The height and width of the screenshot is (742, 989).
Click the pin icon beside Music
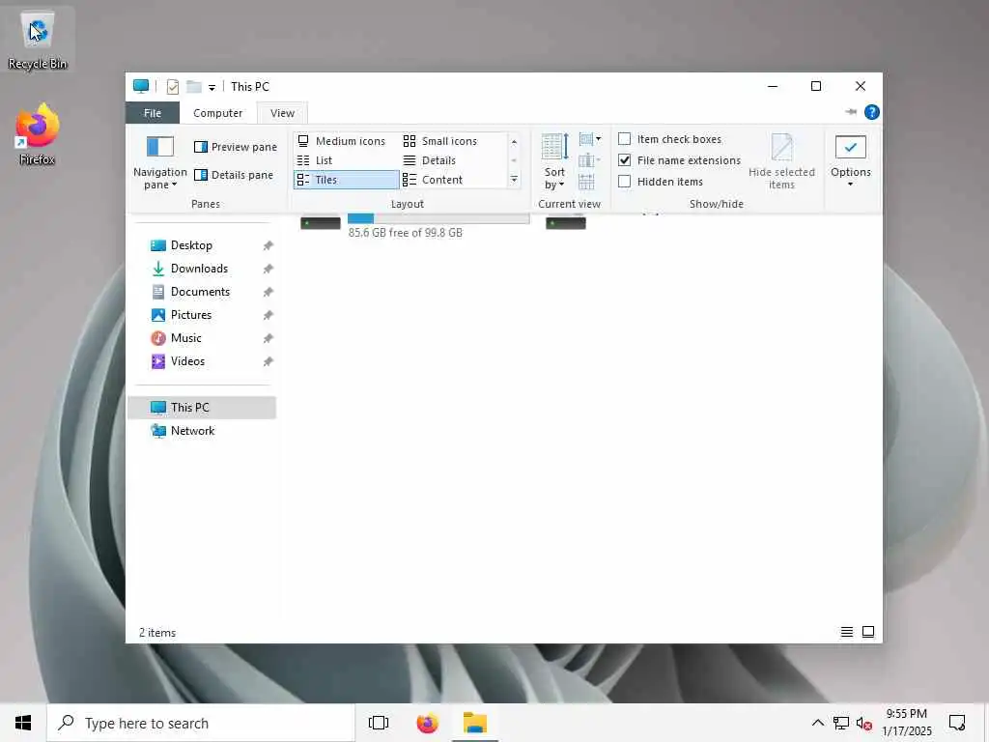pyautogui.click(x=268, y=338)
